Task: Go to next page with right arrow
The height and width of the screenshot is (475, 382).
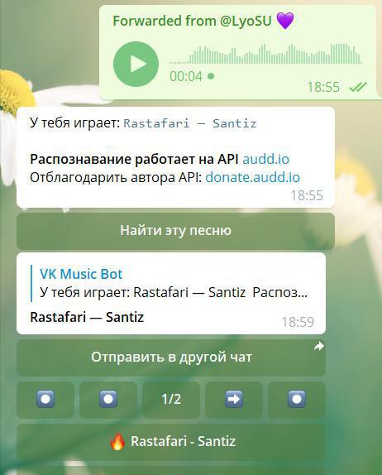Action: 234,400
